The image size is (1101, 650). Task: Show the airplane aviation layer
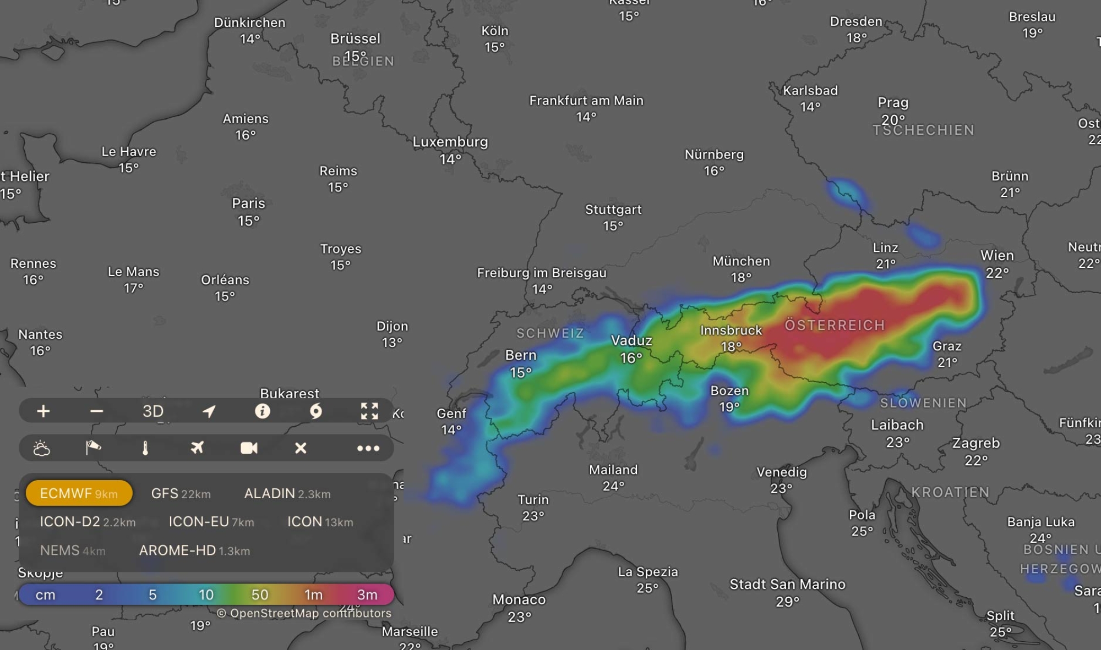[197, 448]
